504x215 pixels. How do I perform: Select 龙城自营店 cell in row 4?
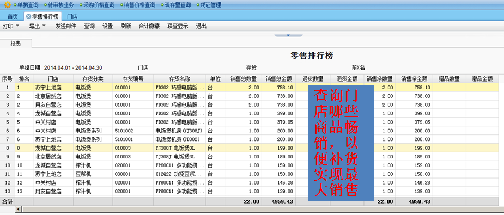tap(53, 113)
